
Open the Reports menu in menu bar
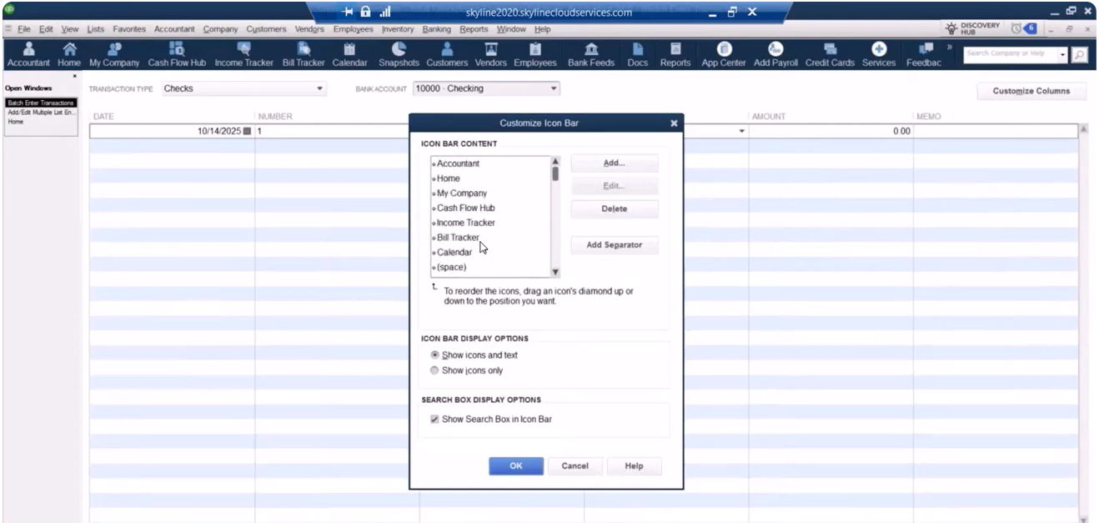tap(474, 30)
